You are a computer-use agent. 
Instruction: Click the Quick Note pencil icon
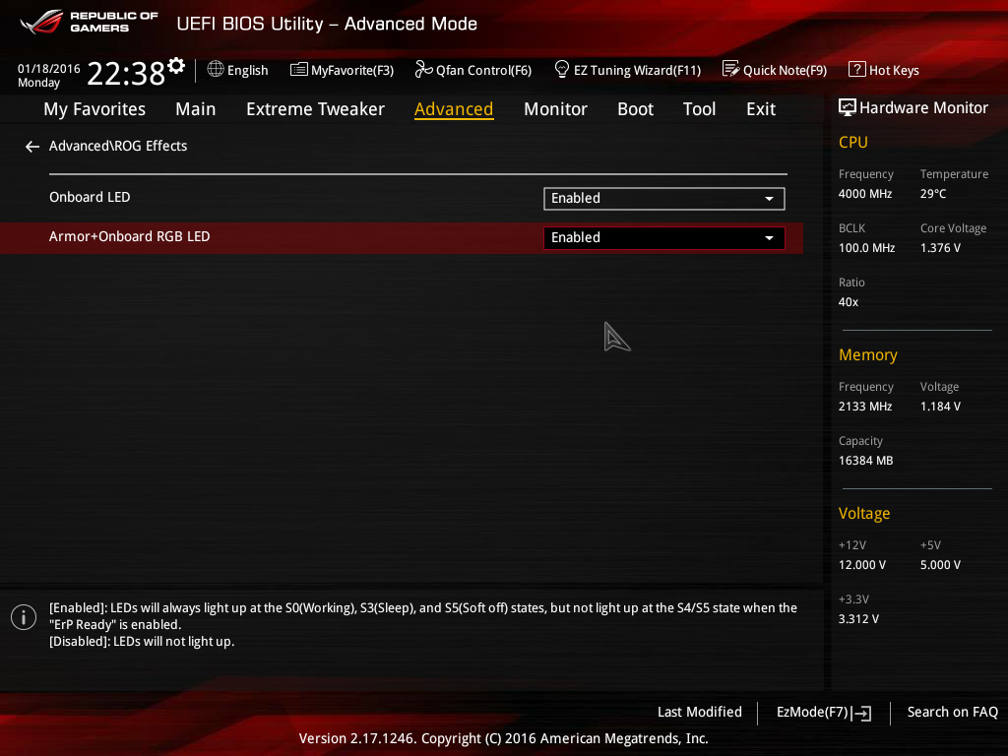click(x=731, y=69)
